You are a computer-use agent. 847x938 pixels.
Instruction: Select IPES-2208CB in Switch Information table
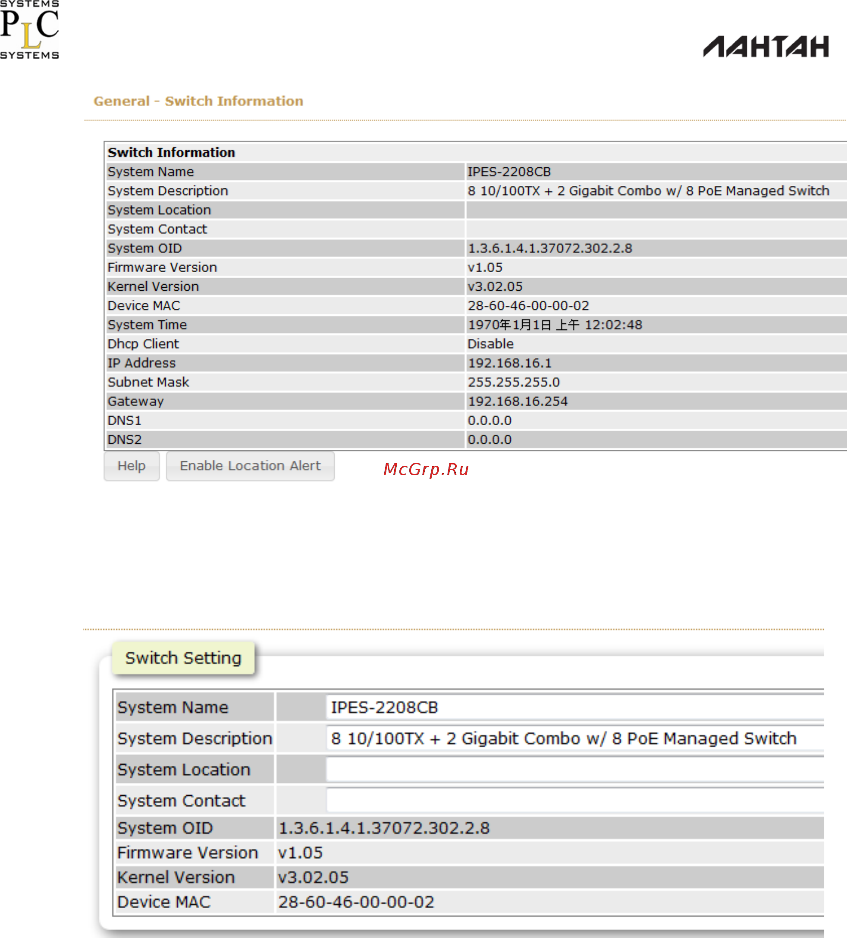click(x=509, y=172)
